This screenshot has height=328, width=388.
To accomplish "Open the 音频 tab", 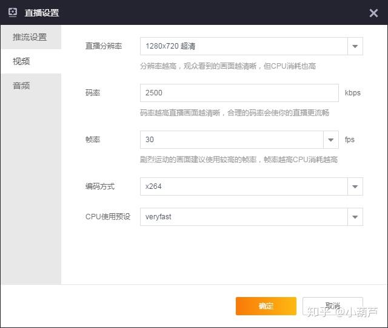I will [x=31, y=86].
